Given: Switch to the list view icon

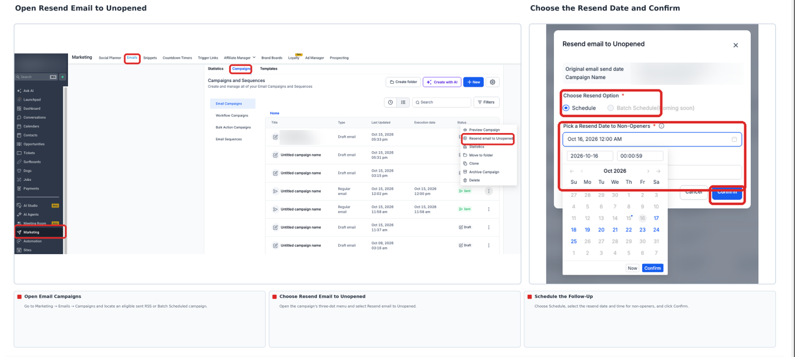Looking at the screenshot, I should [403, 102].
